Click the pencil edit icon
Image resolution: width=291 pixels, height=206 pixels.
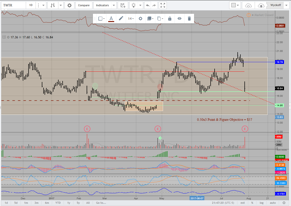[x=121, y=19]
